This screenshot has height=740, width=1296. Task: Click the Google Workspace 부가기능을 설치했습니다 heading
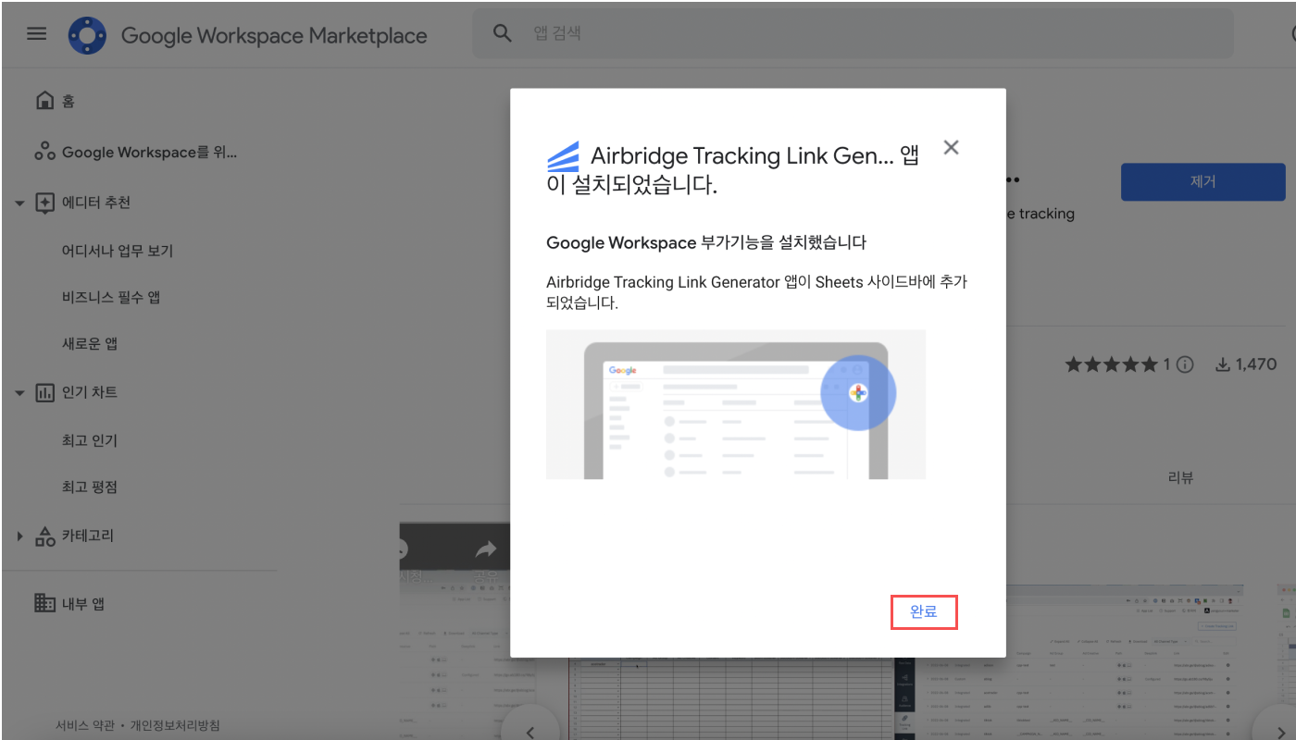pos(706,243)
